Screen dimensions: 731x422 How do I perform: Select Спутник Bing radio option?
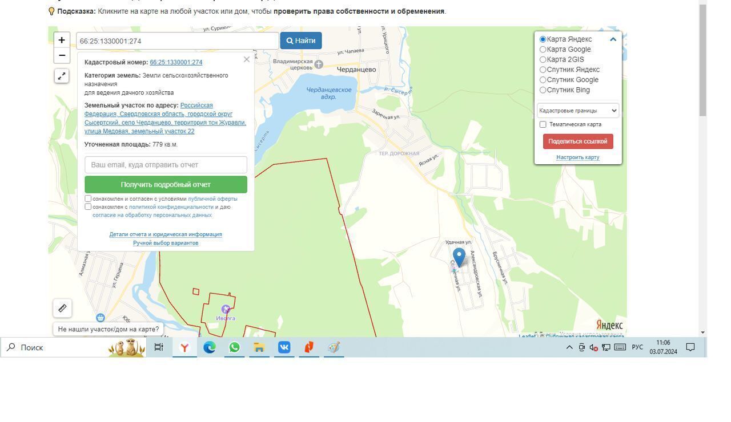point(543,90)
